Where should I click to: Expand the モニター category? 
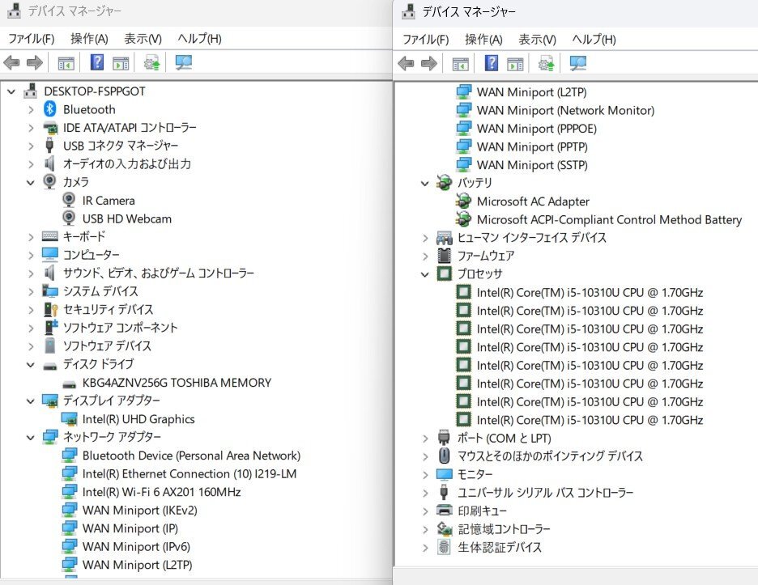coord(425,475)
